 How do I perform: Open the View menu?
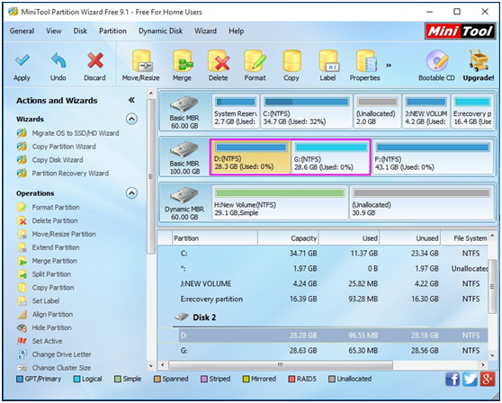[53, 31]
